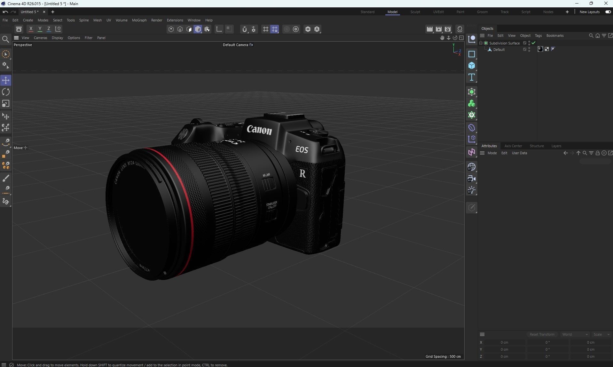Toggle X axis lock
The image size is (613, 367).
[x=31, y=29]
